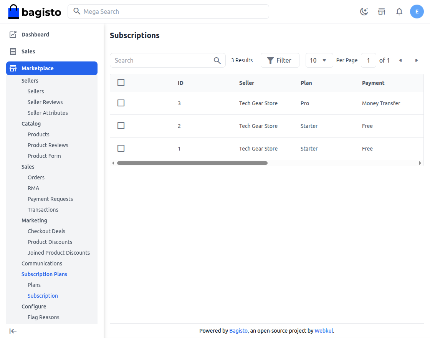
Task: Open Orders
Action: coord(36,177)
